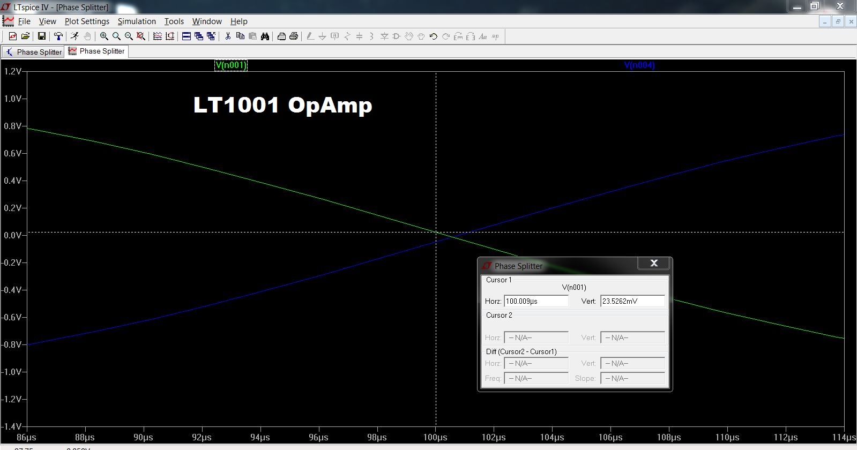Zoom out with the minus magnifier icon

(x=129, y=36)
